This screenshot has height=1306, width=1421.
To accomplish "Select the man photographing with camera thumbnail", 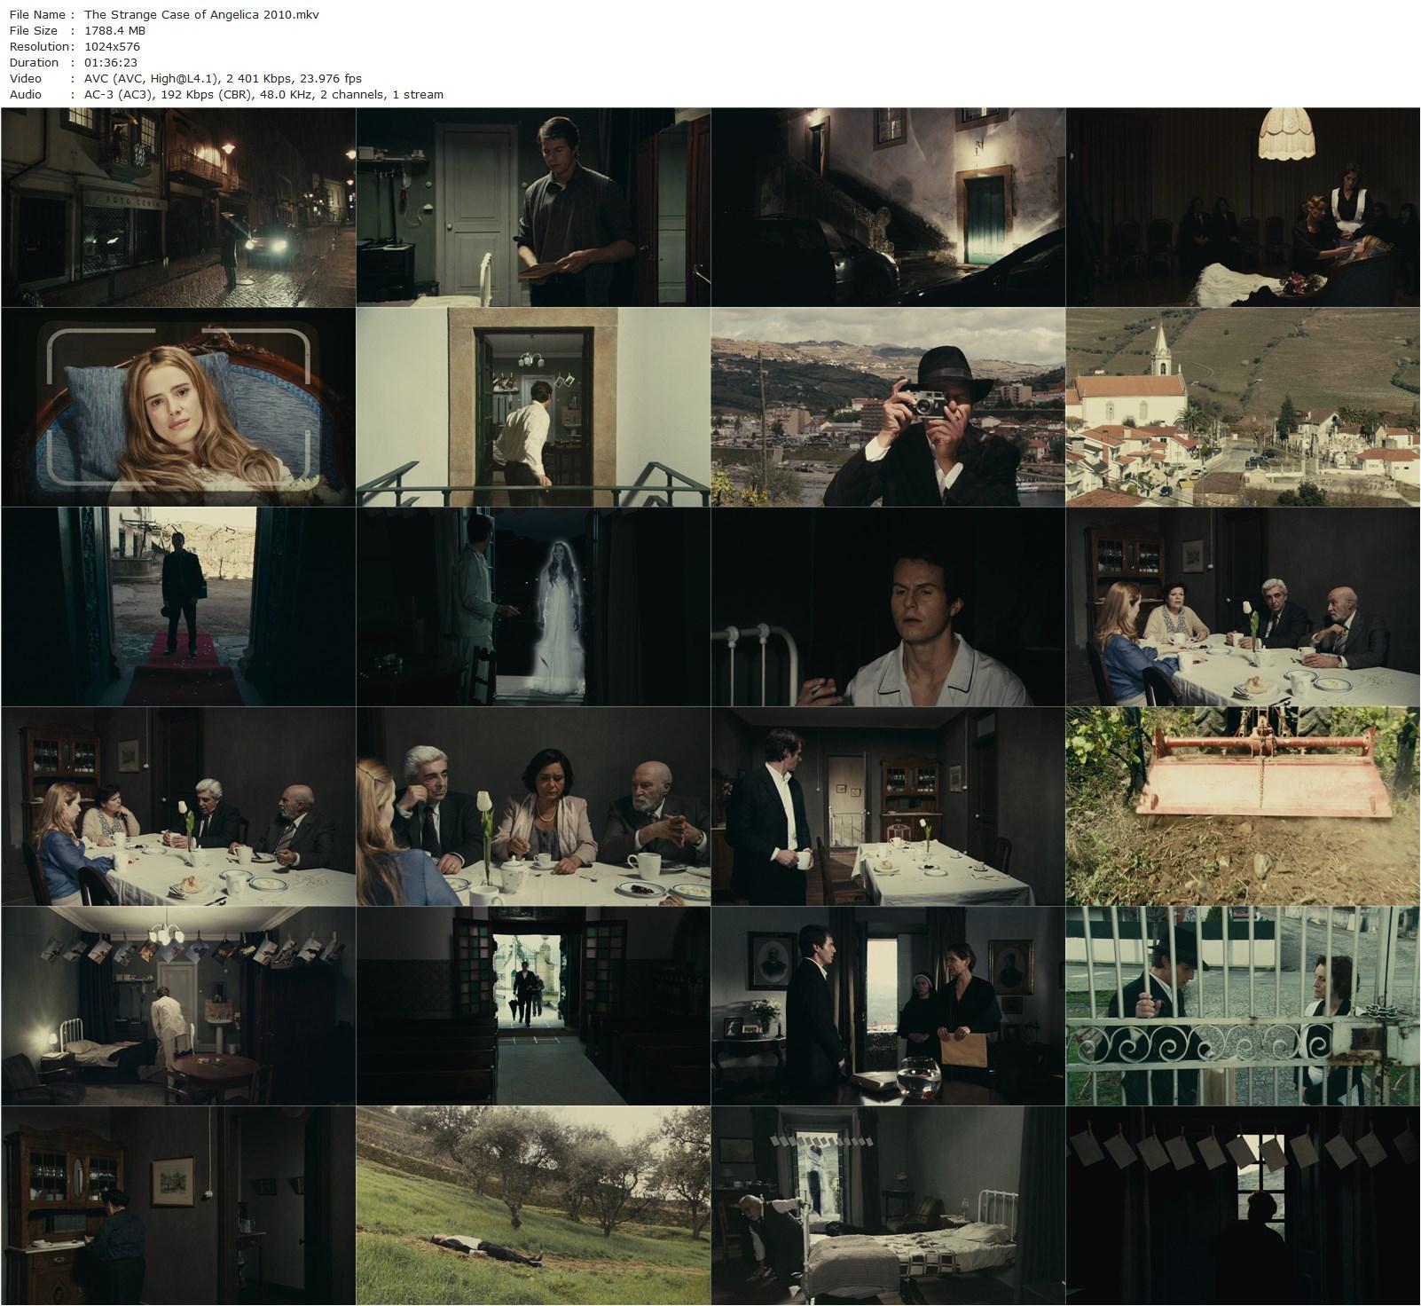I will click(x=888, y=407).
